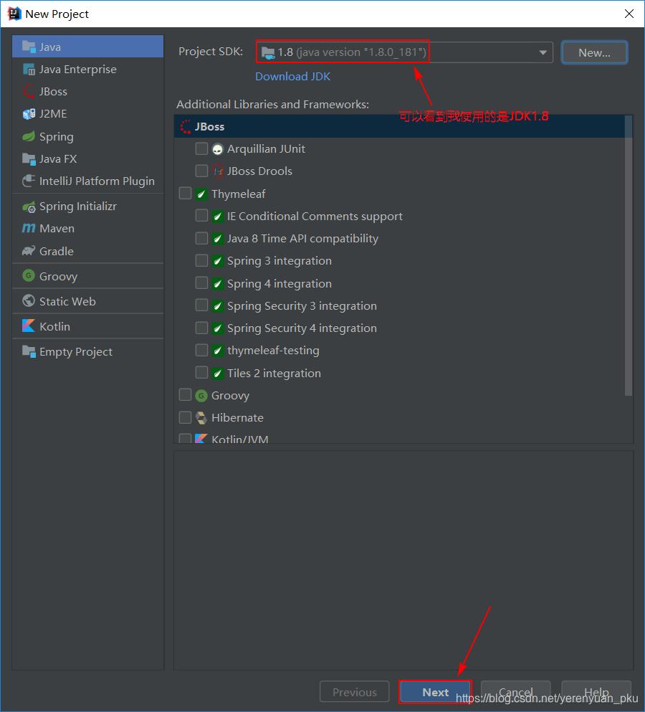Click the JBoss Drools icon
The image size is (645, 712).
click(x=218, y=171)
